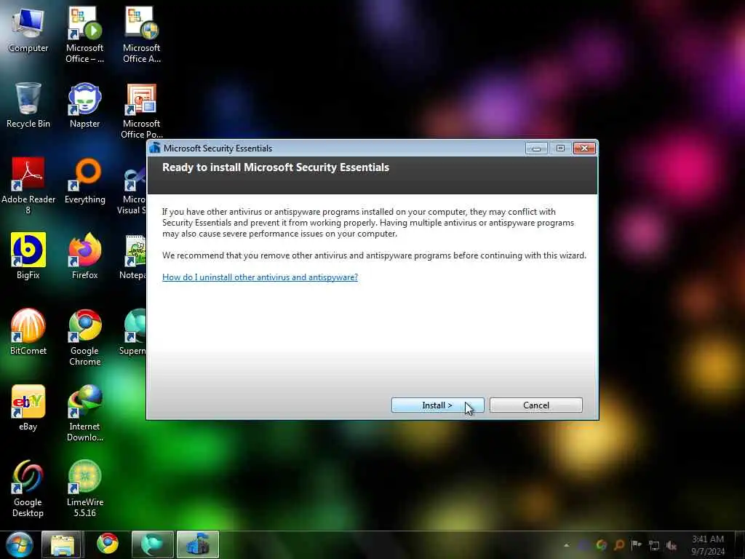
Task: Open the uninstall other antivirus help link
Action: [260, 277]
